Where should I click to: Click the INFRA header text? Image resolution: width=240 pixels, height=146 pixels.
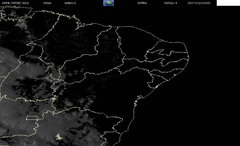click(142, 3)
